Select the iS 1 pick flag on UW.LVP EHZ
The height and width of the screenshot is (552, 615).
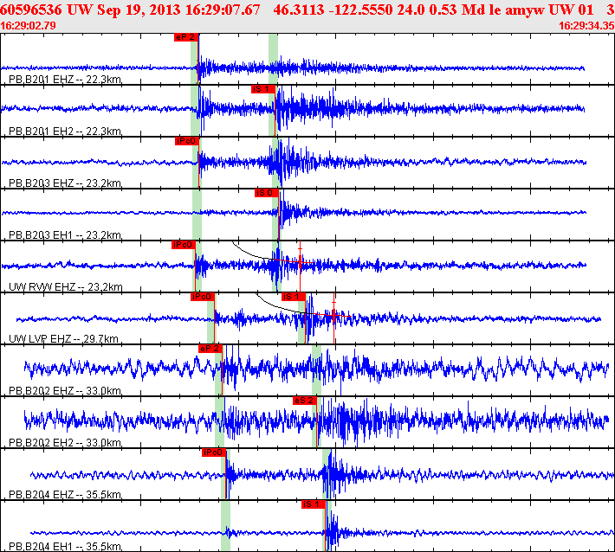pos(294,297)
